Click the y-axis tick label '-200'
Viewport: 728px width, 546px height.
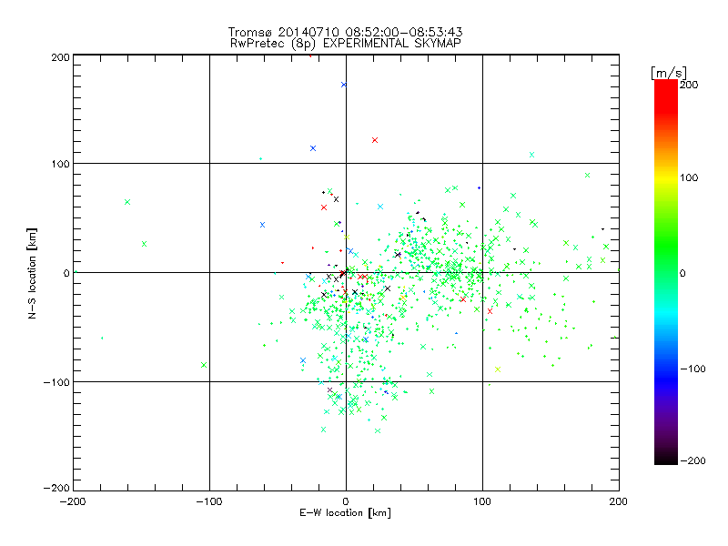point(56,488)
